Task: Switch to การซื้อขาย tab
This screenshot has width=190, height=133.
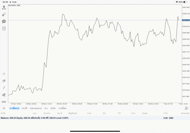Action: click(14, 108)
